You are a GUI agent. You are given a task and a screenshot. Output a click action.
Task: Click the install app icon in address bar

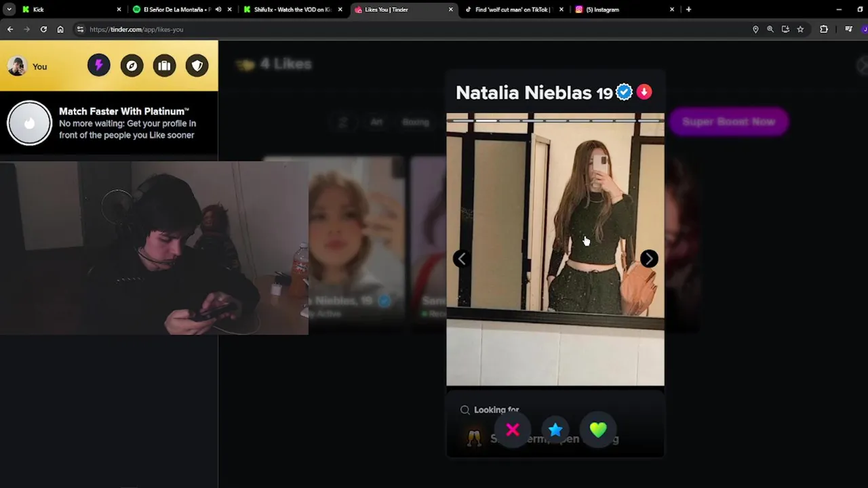[785, 29]
